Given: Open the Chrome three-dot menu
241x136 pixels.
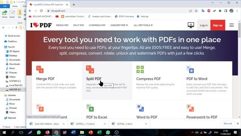Looking at the screenshot, I should [x=237, y=11].
